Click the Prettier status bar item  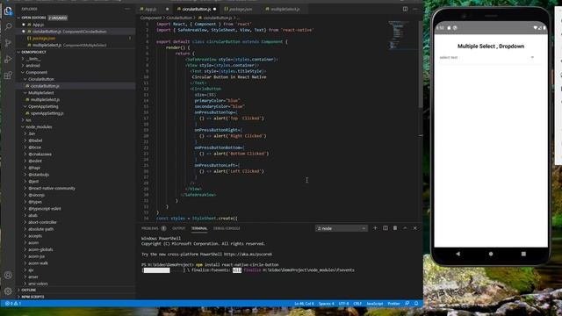point(393,304)
